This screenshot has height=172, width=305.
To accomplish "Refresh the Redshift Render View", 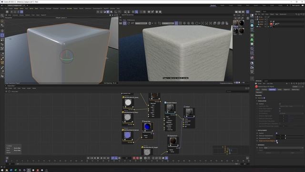I will coord(129,23).
